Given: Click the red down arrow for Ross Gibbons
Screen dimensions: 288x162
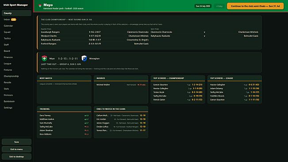Looking at the screenshot, I should click(85, 134).
